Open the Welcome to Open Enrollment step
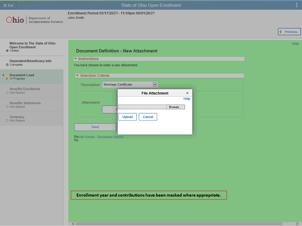Viewport: 302px width, 226px height. click(x=28, y=45)
